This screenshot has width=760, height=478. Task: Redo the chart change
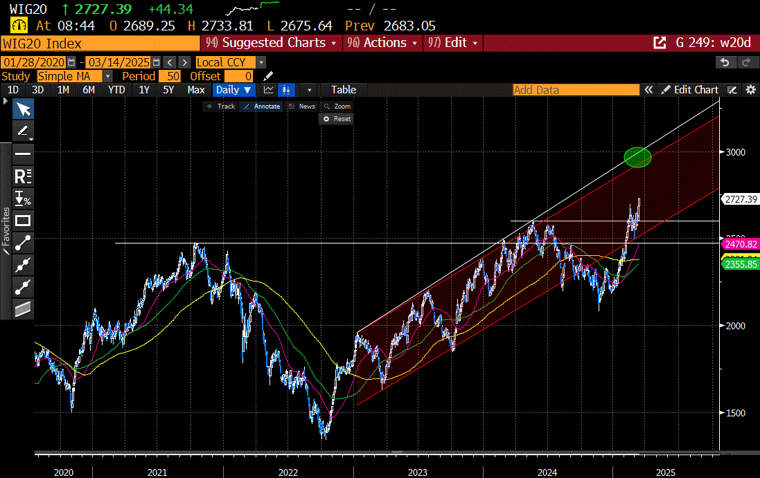746,62
